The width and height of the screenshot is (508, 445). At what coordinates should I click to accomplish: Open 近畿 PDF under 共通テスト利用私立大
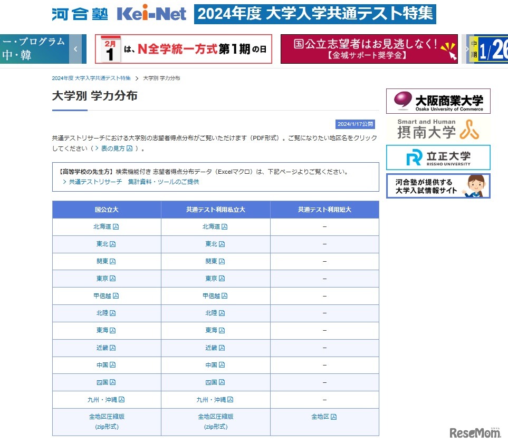[215, 348]
